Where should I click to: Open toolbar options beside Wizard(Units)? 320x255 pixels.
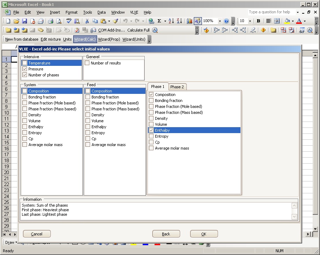click(x=150, y=40)
